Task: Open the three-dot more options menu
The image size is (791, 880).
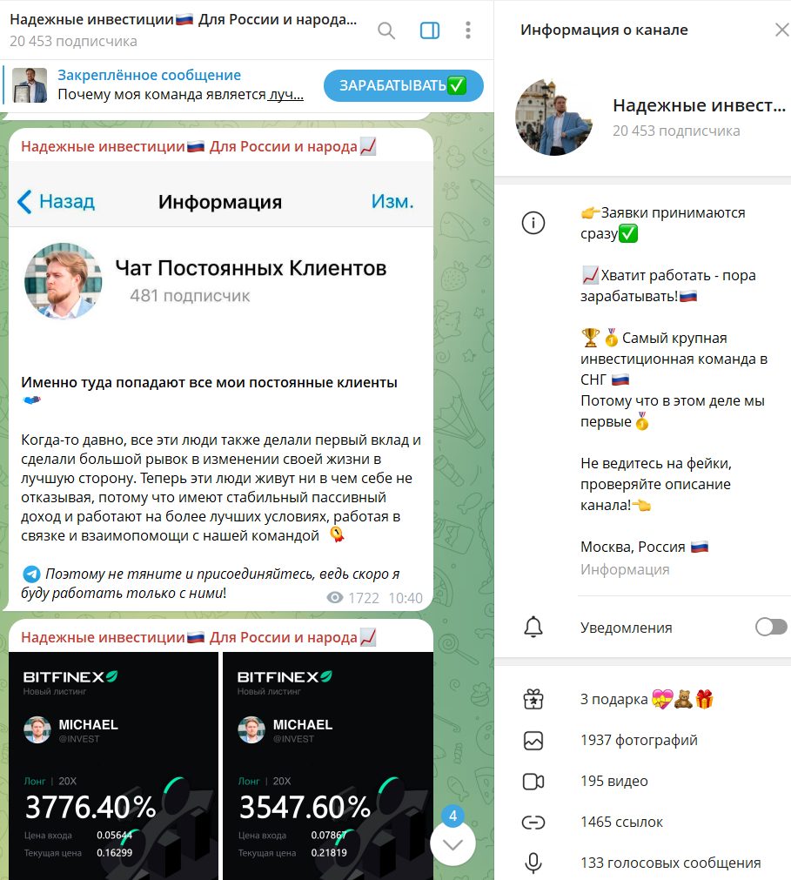Action: click(468, 30)
